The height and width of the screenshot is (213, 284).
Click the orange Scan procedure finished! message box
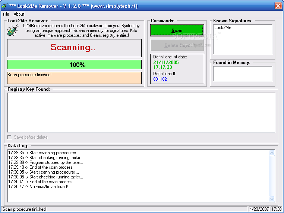74,78
